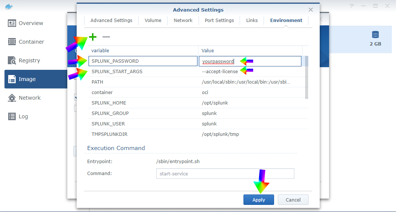Click the environment list vertical scrollbar

[307, 77]
